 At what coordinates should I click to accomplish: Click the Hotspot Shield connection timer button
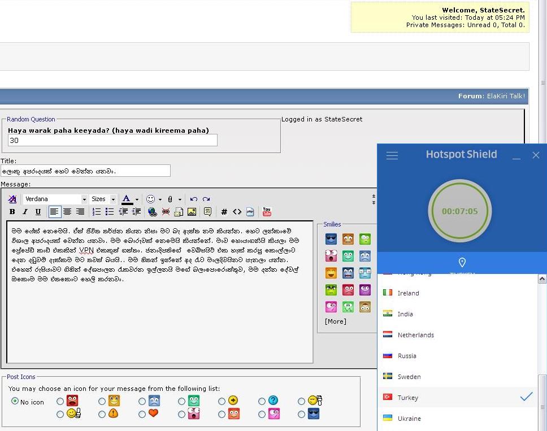(460, 211)
